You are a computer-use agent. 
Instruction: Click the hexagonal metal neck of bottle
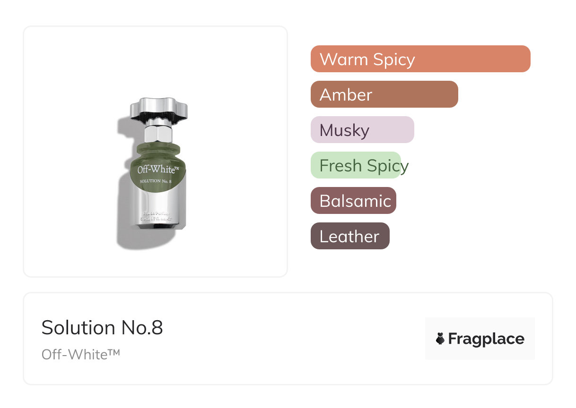[158, 132]
